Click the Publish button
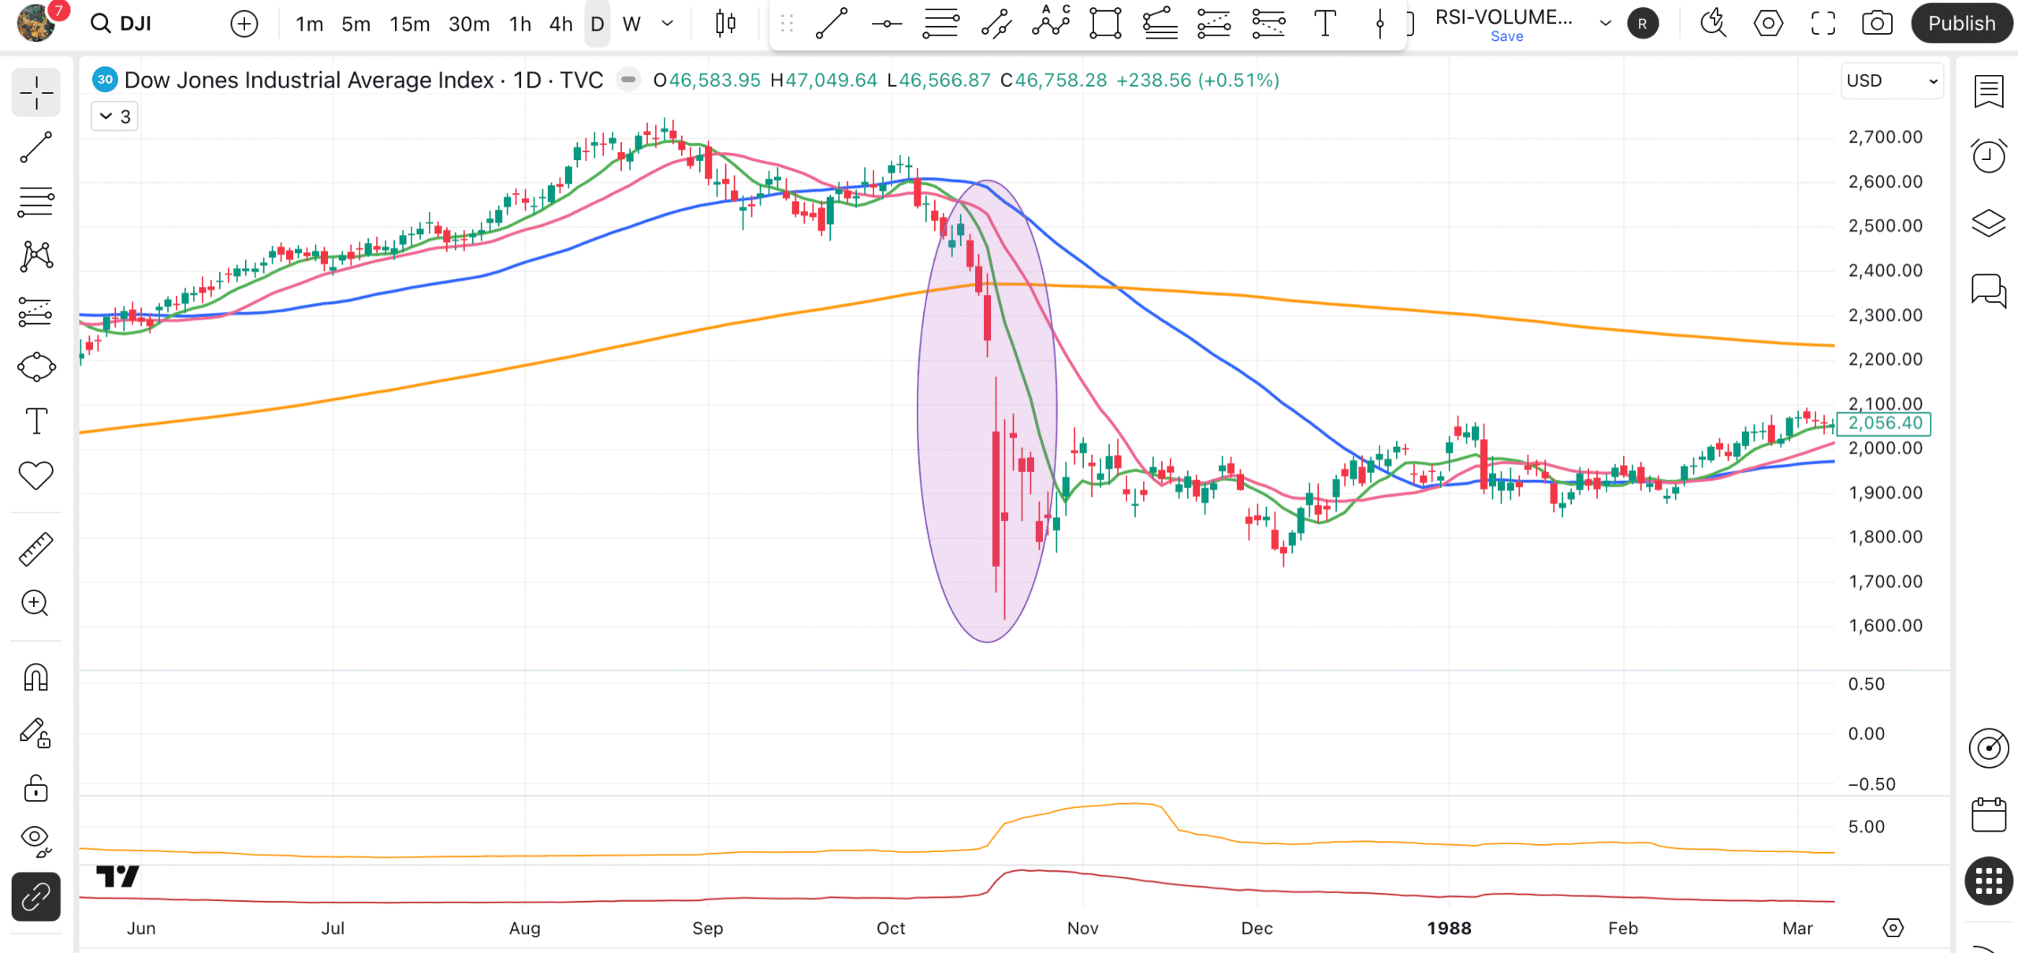 point(1961,24)
